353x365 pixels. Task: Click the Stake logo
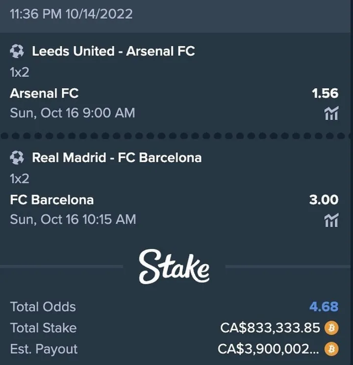point(174,267)
